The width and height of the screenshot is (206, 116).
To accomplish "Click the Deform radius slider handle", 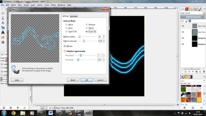I will click(x=80, y=36).
